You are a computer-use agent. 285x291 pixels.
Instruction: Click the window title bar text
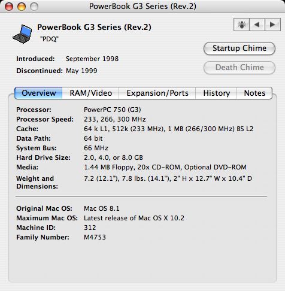(x=142, y=6)
